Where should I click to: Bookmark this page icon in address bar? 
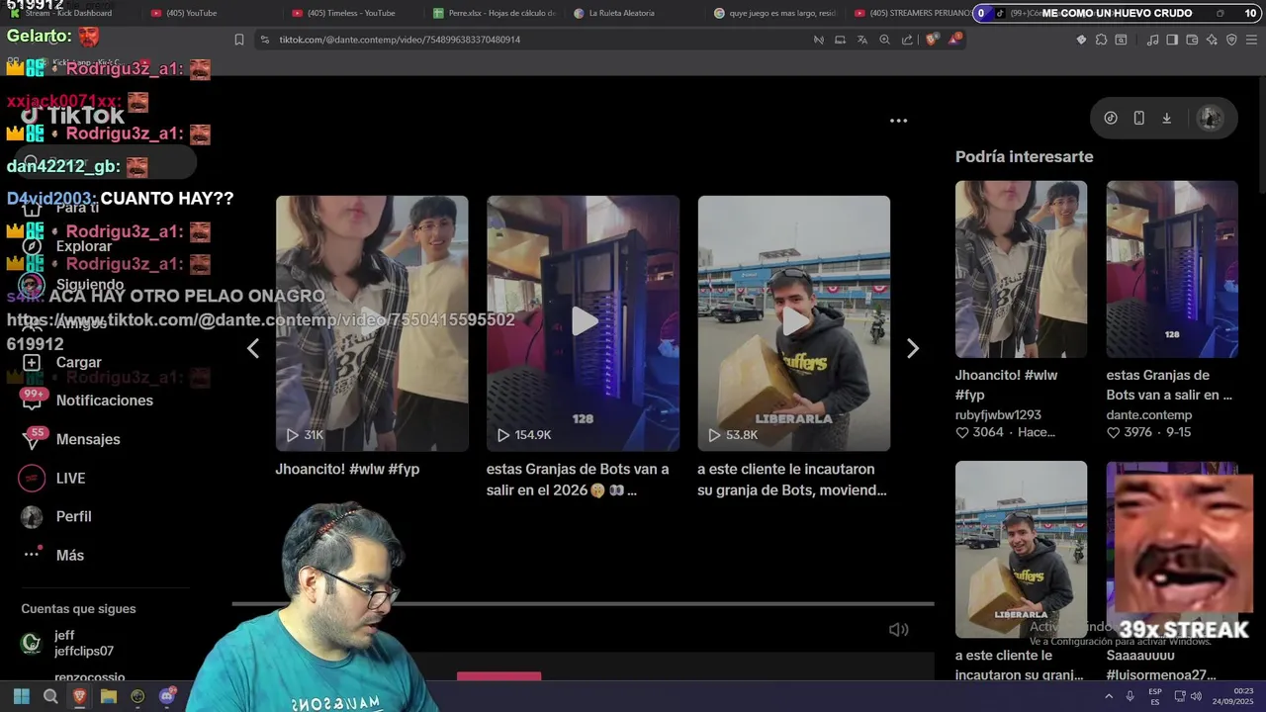[x=239, y=40]
